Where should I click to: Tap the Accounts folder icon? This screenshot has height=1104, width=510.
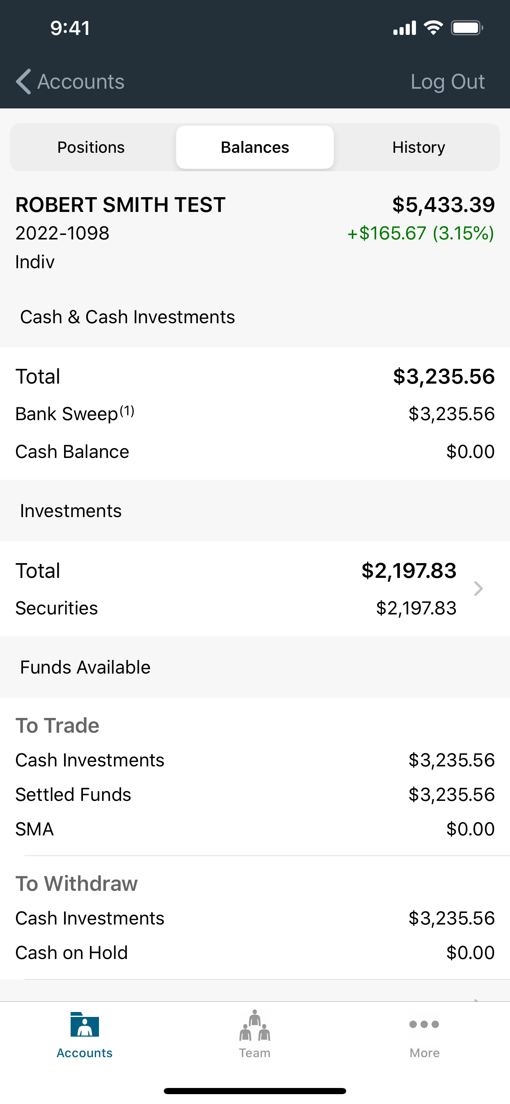point(85,1024)
